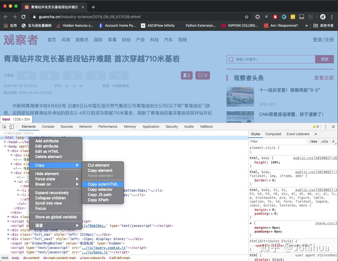Open the Computed styles tab
This screenshot has height=261, width=338.
(x=273, y=134)
